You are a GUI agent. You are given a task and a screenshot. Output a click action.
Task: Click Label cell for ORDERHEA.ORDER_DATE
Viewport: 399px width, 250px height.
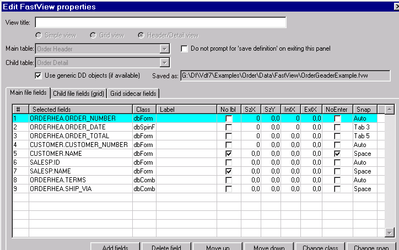coord(186,127)
